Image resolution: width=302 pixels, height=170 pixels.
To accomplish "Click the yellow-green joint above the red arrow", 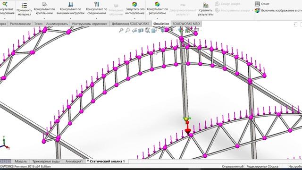I will (186, 119).
